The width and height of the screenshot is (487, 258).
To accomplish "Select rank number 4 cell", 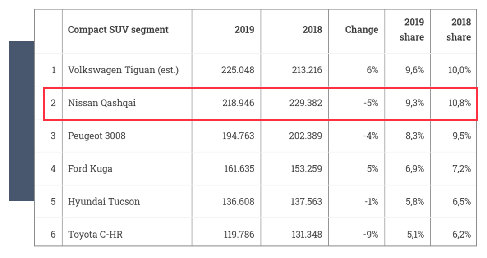I will pyautogui.click(x=53, y=169).
